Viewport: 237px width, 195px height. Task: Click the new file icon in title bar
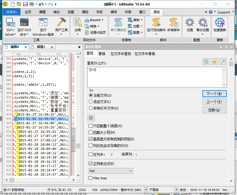coord(13,4)
